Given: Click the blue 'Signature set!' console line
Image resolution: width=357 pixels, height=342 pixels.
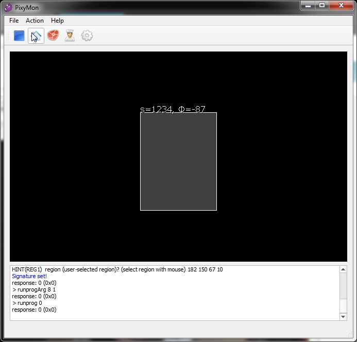Looking at the screenshot, I should 29,276.
